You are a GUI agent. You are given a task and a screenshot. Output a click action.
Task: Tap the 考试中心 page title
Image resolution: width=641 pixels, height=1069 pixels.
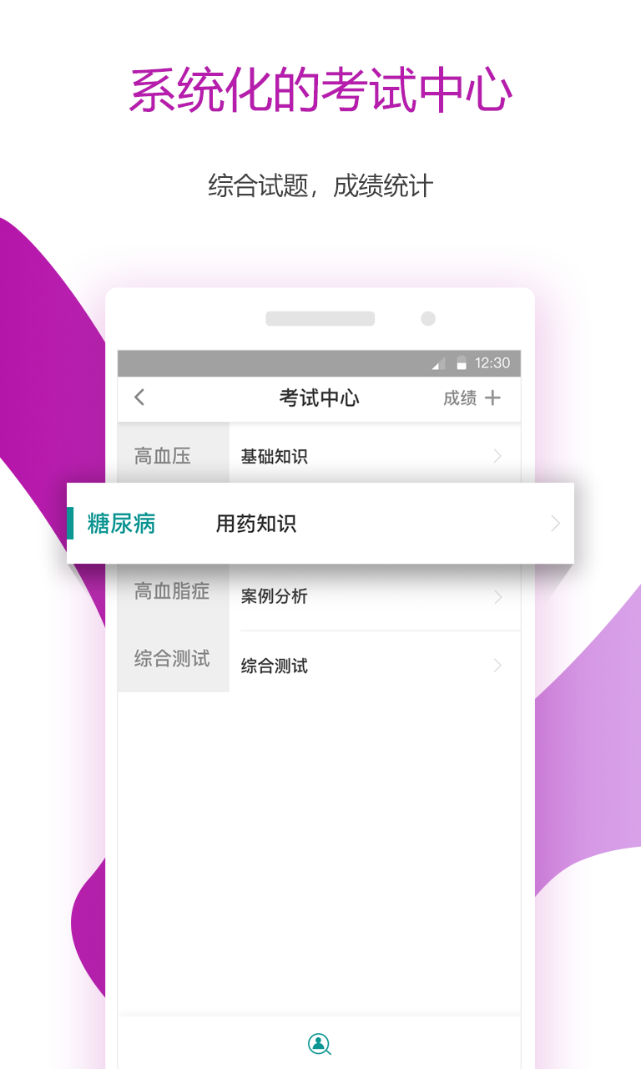(320, 398)
